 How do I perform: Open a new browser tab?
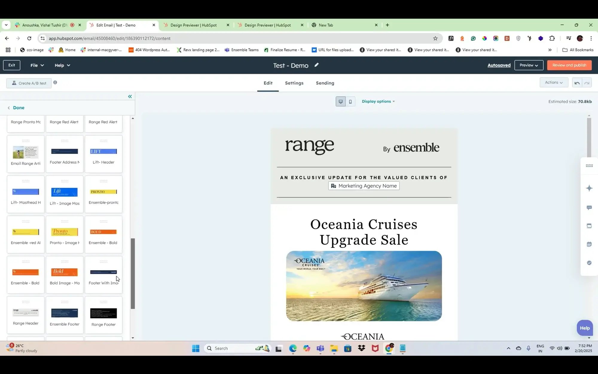point(388,25)
